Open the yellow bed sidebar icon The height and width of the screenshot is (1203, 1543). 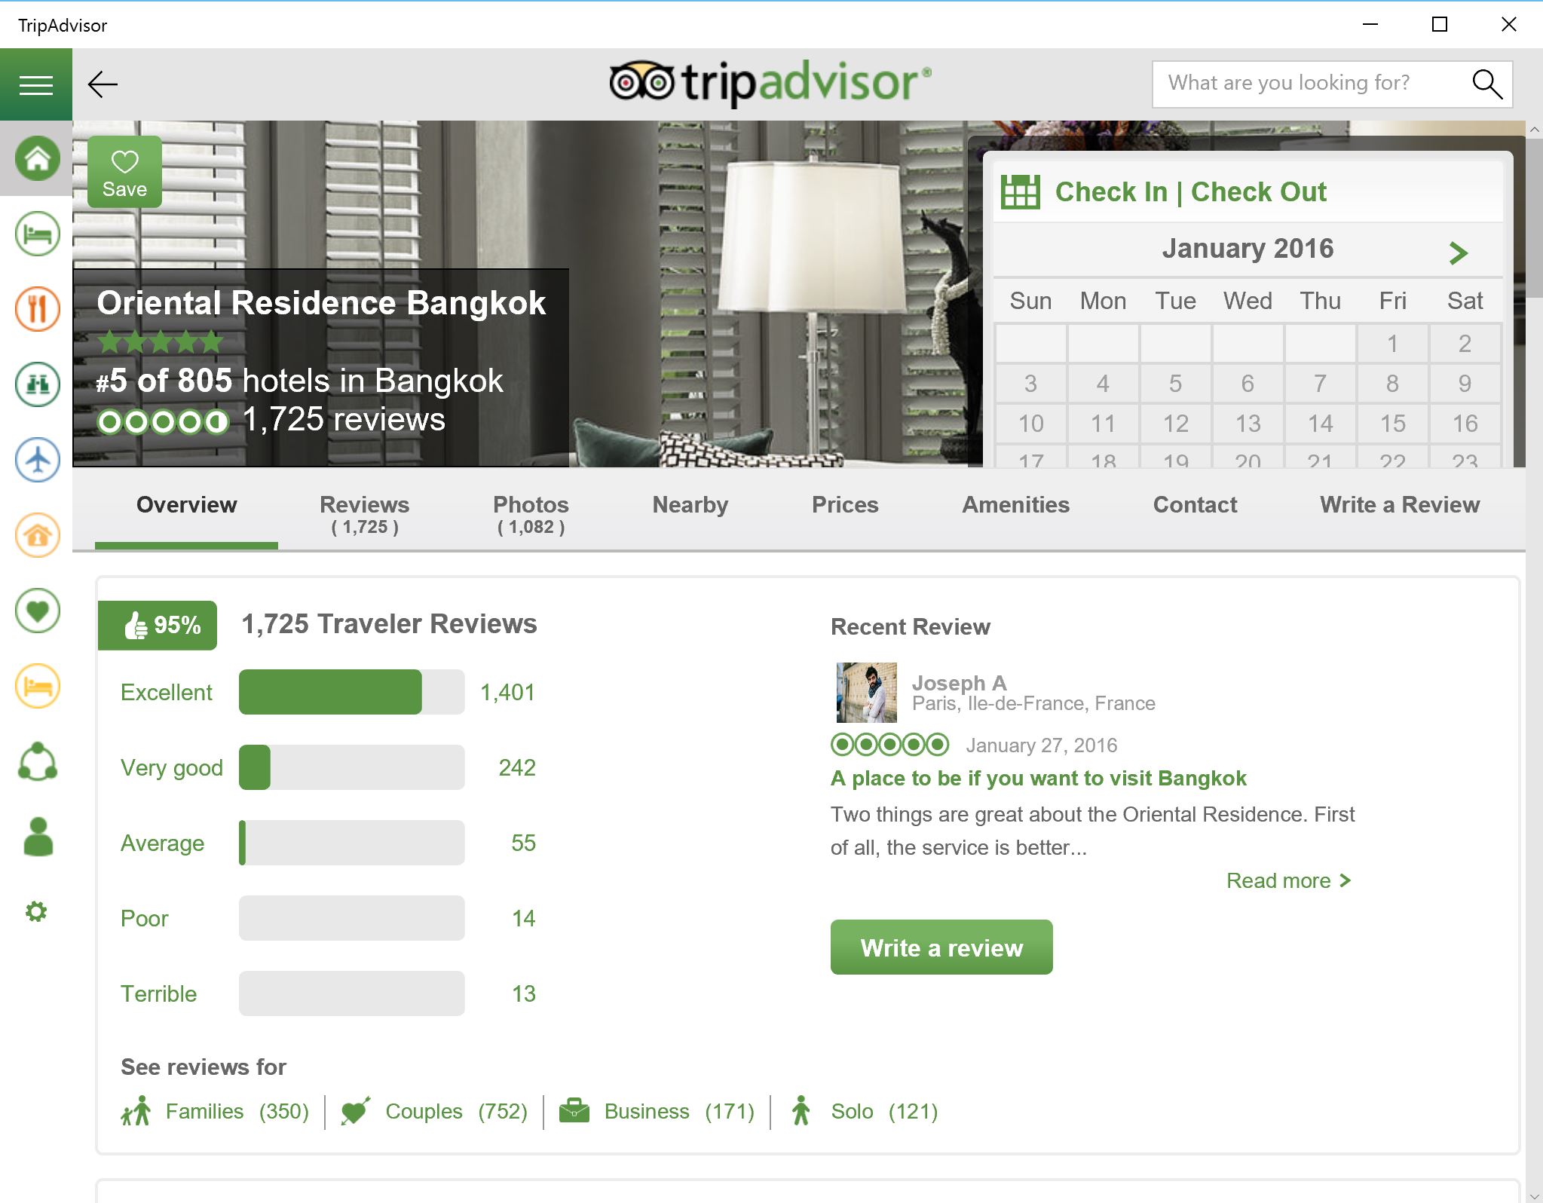click(x=37, y=686)
